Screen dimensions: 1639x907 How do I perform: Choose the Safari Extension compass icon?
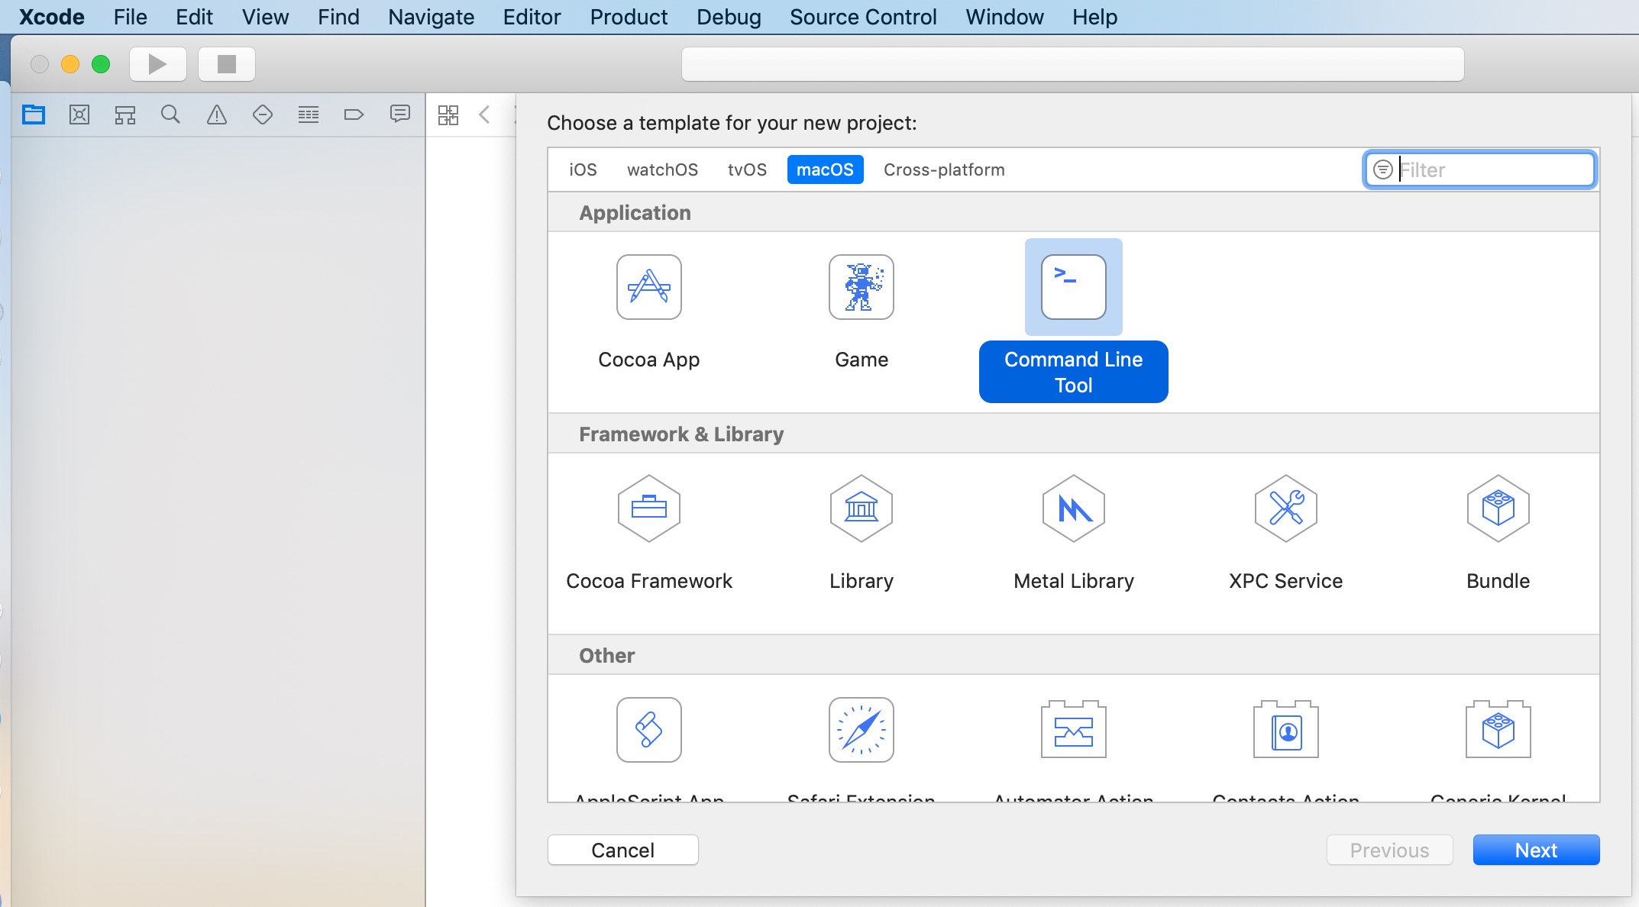[x=862, y=730]
